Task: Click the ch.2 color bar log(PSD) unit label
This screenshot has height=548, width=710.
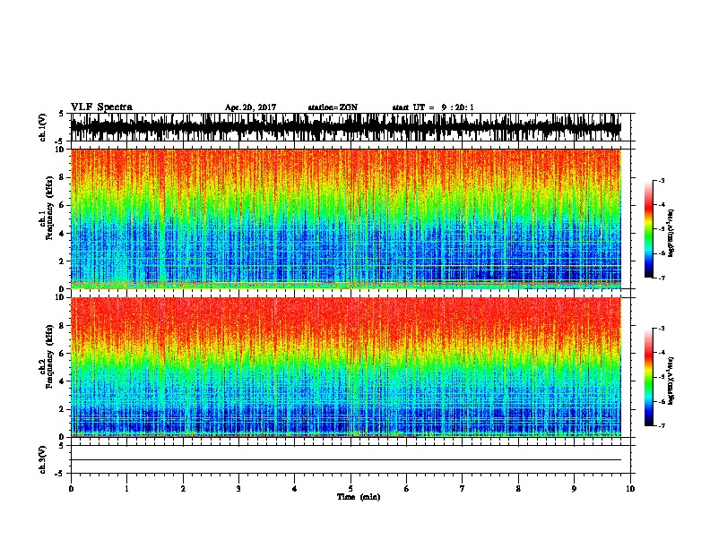Action: click(671, 381)
